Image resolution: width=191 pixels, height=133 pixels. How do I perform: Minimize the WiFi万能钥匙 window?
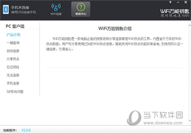[x=178, y=2]
